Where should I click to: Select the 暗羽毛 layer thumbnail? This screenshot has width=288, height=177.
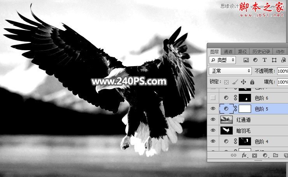click(227, 130)
